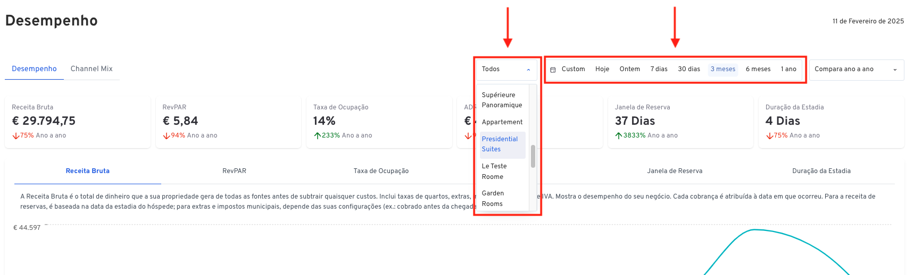
Task: Select the 30 dias range
Action: tap(689, 69)
